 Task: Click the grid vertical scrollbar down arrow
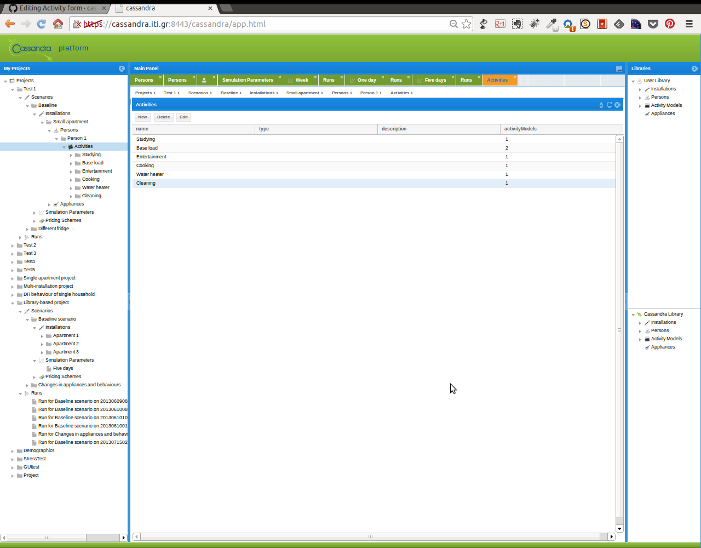[x=619, y=529]
